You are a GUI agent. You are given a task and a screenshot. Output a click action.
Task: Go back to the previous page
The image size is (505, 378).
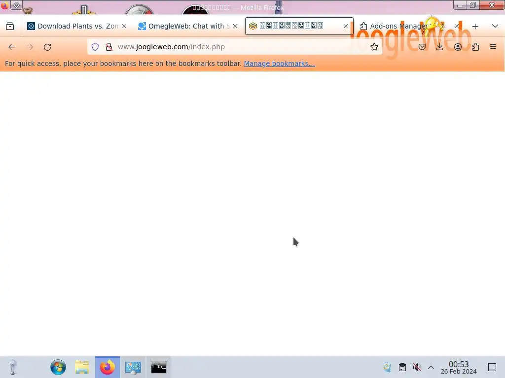click(x=12, y=47)
